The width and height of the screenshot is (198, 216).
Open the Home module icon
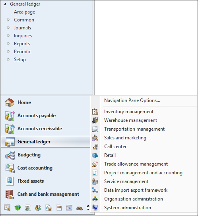pyautogui.click(x=10, y=102)
